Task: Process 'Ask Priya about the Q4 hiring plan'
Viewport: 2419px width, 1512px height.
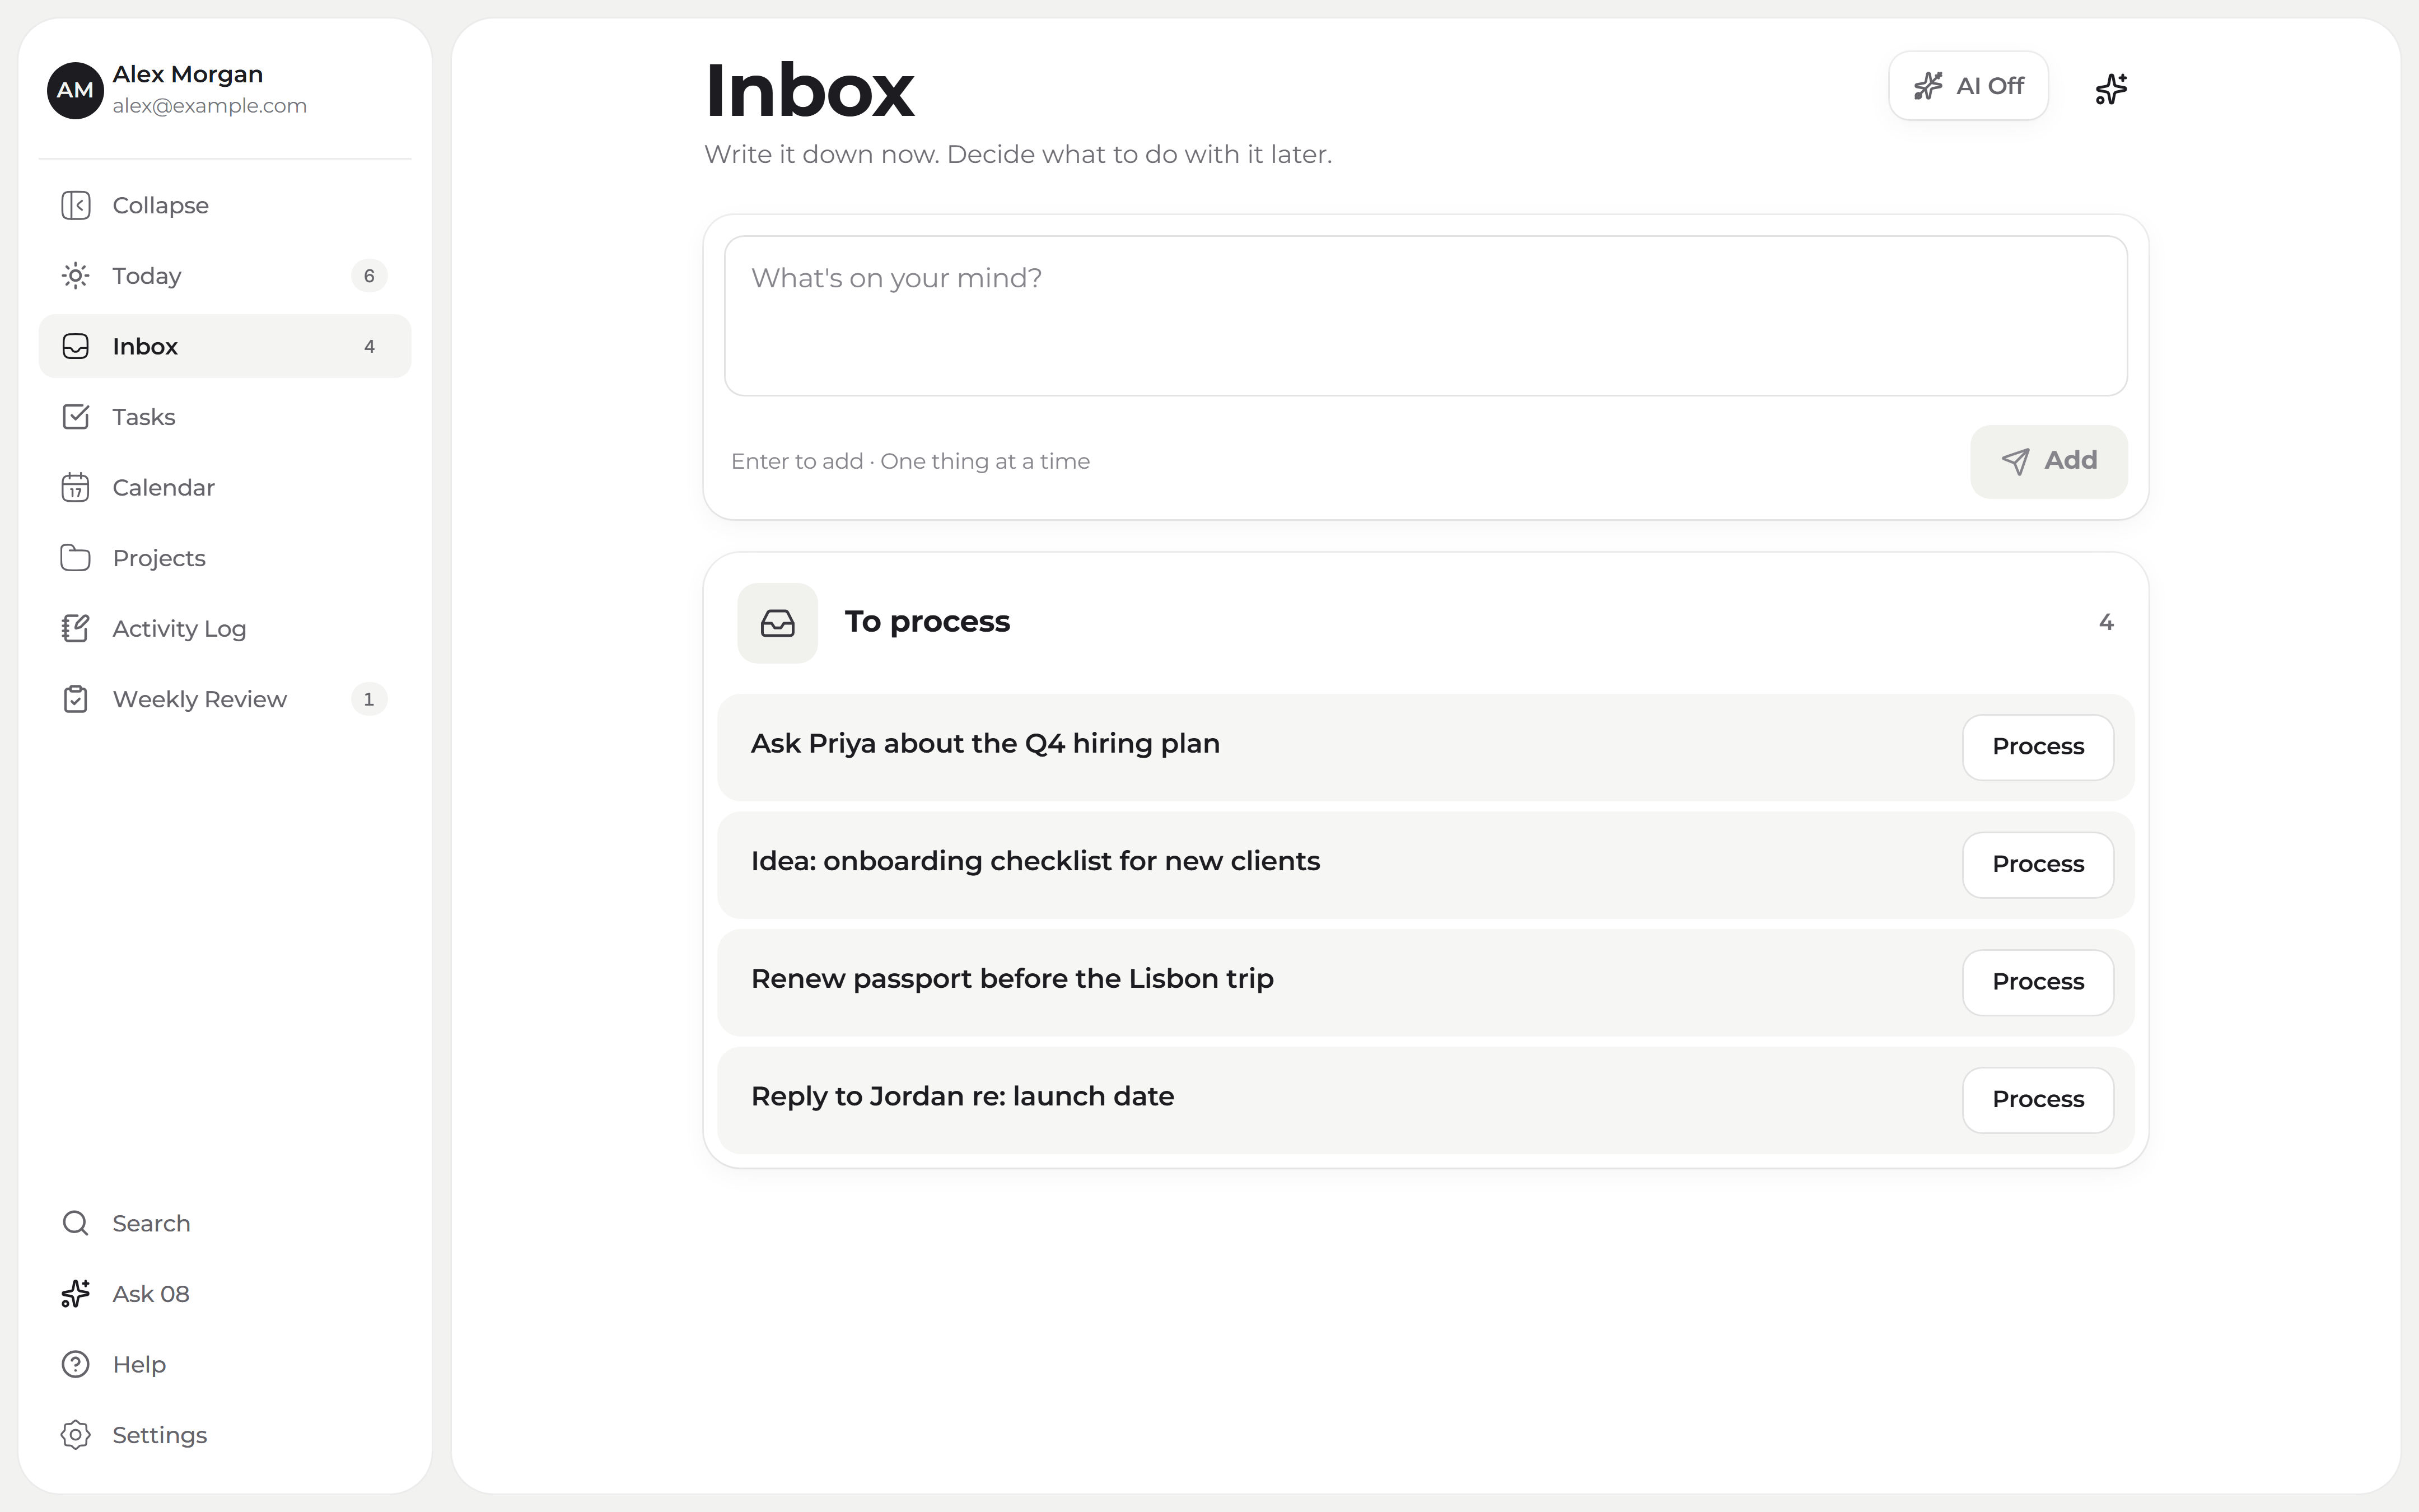Action: pos(2037,746)
